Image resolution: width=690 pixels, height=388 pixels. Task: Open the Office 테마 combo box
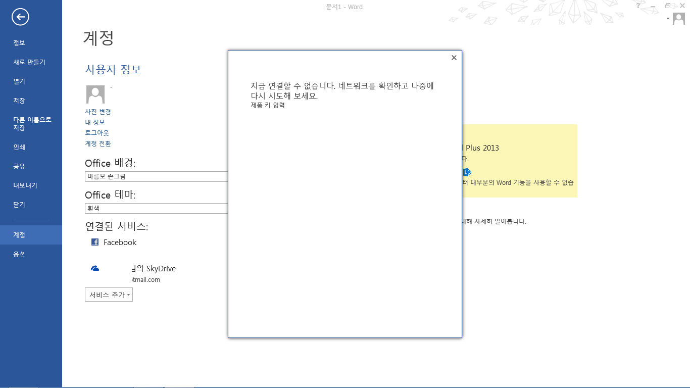(157, 208)
